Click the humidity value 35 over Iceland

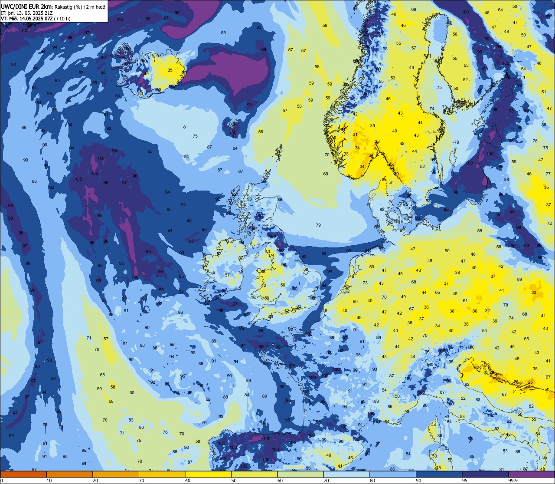(x=170, y=70)
